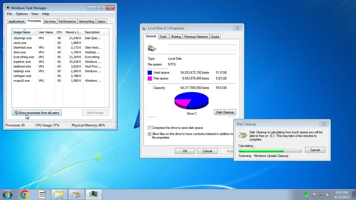The width and height of the screenshot is (356, 200).
Task: Click the Task Manager title bar icon
Action: coord(8,8)
